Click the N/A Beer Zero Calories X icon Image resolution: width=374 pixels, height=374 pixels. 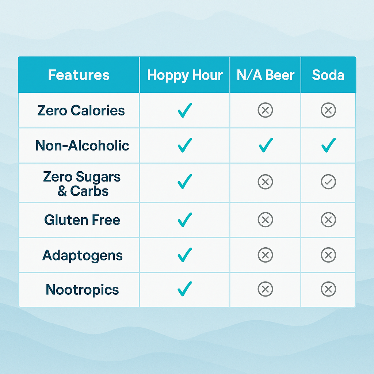pyautogui.click(x=266, y=110)
